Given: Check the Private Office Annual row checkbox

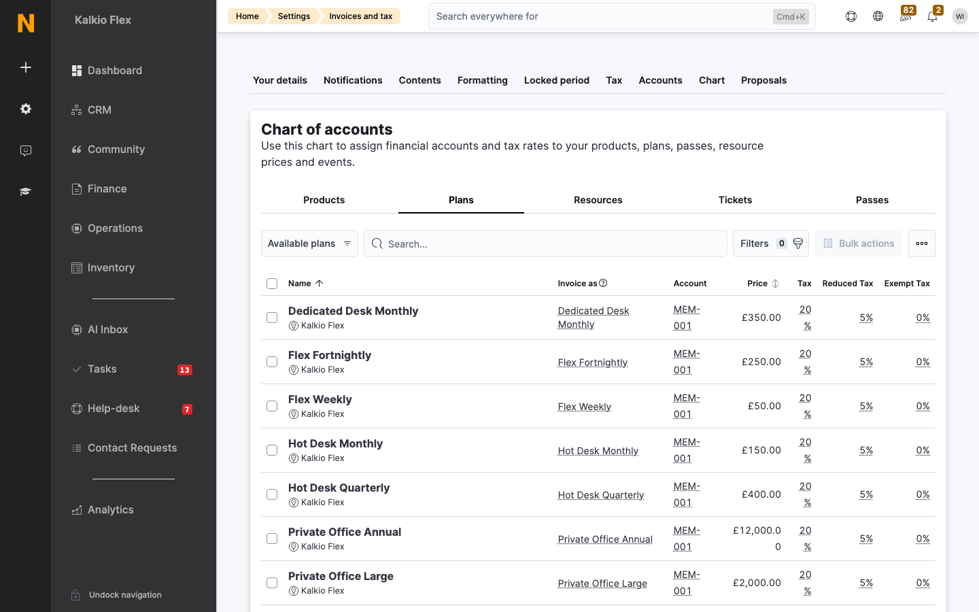Looking at the screenshot, I should pos(272,539).
